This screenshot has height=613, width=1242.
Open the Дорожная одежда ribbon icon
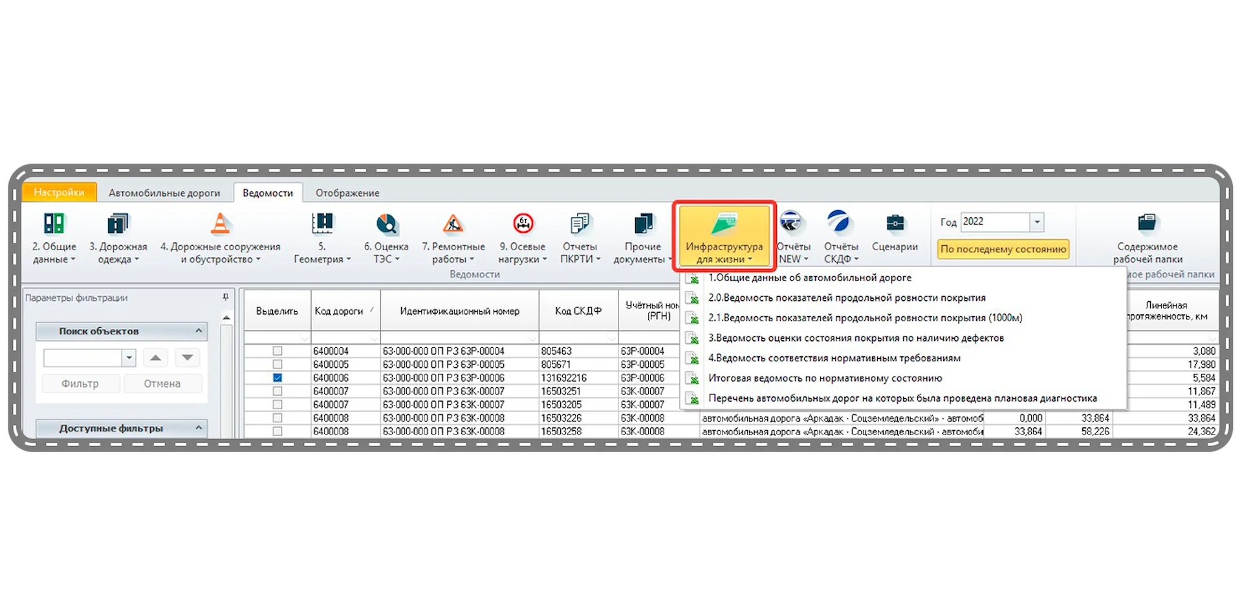[118, 224]
